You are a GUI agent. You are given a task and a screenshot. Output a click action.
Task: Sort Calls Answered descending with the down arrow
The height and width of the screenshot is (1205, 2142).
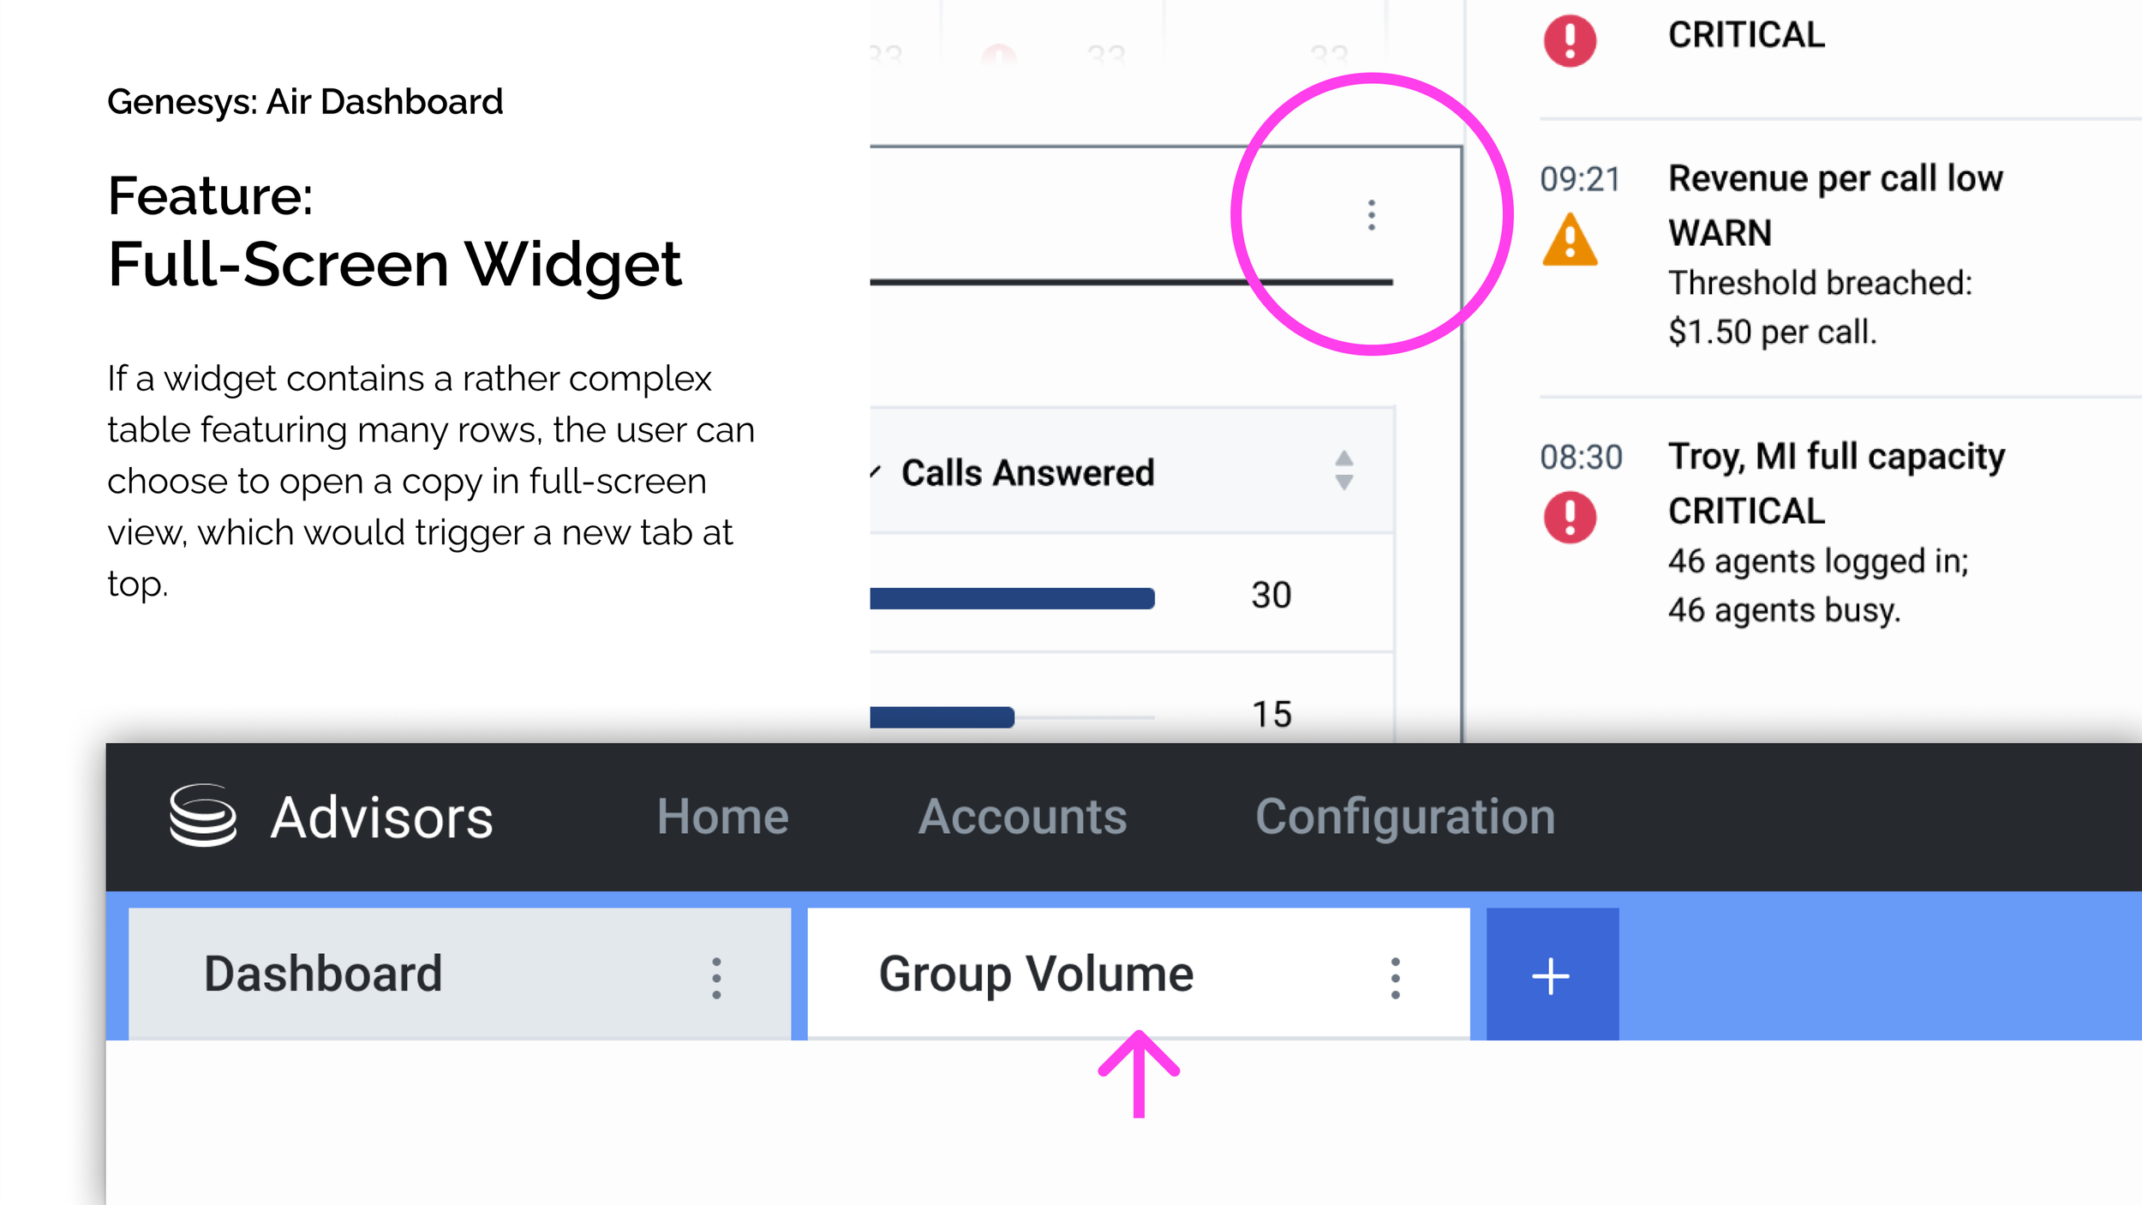1343,482
